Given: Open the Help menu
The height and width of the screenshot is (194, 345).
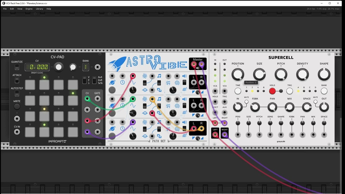Looking at the screenshot, I should [x=49, y=9].
